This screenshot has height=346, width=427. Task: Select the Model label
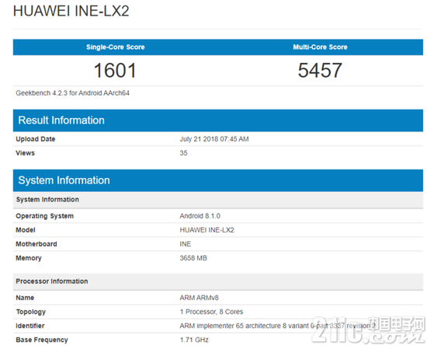point(26,230)
